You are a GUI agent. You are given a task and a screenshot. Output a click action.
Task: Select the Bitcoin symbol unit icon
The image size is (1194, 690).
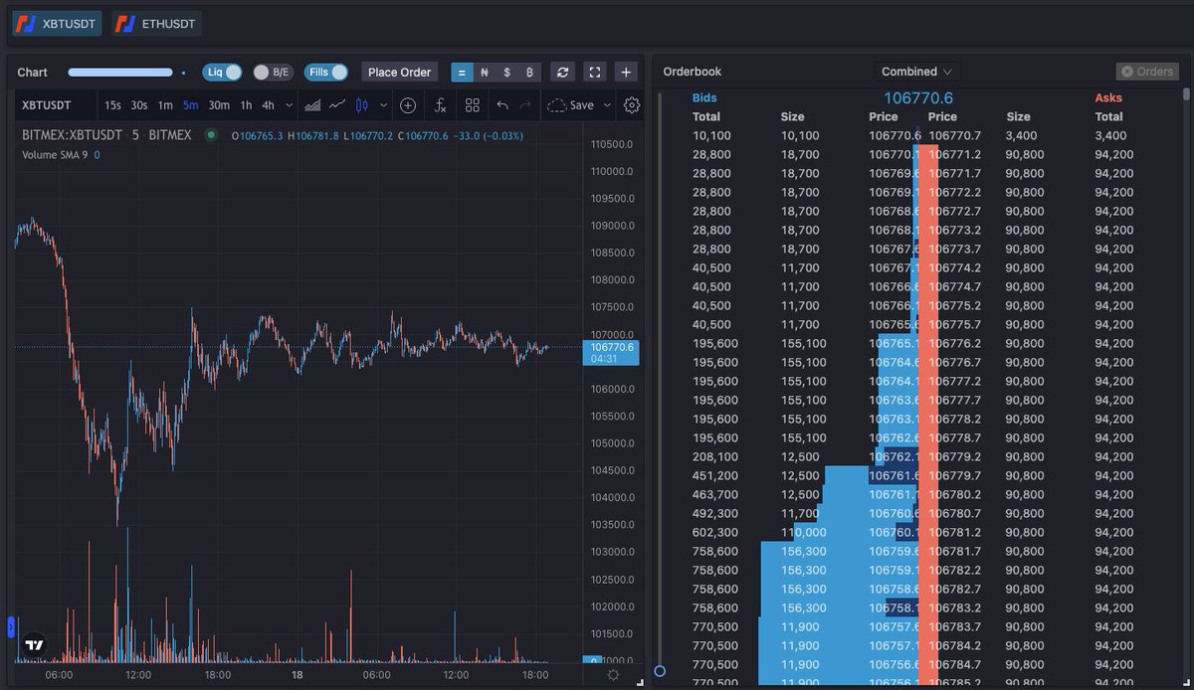click(529, 73)
